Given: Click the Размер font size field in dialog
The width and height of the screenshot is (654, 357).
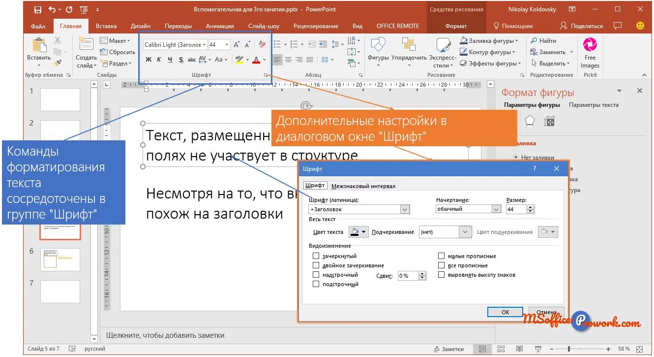Looking at the screenshot, I should coord(516,209).
